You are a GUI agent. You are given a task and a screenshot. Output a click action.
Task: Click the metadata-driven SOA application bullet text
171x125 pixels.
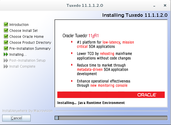click(x=102, y=70)
